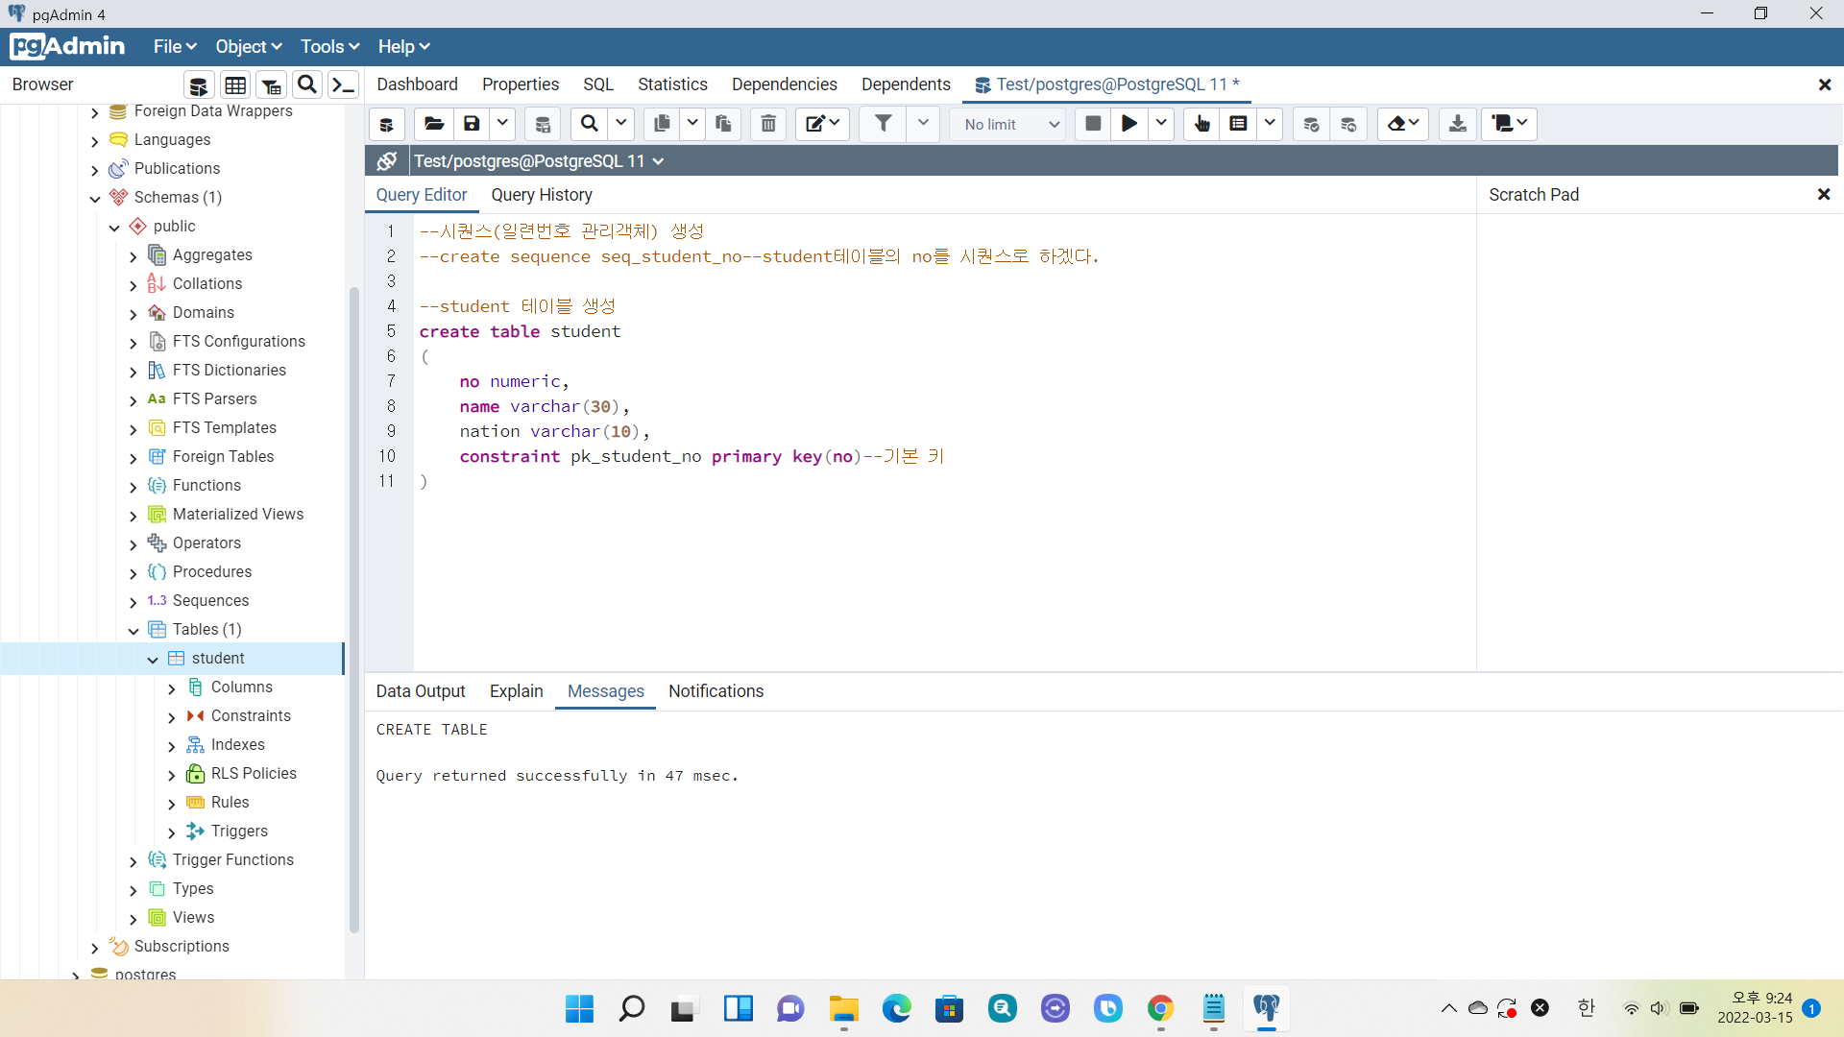Switch to the Data Output tab

pyautogui.click(x=420, y=691)
